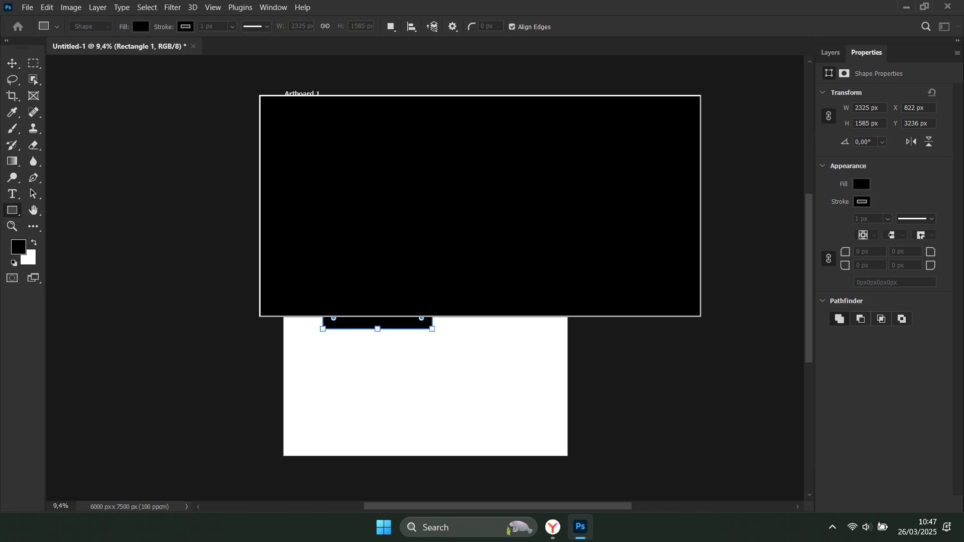964x542 pixels.
Task: Select the Lasso tool
Action: [12, 80]
